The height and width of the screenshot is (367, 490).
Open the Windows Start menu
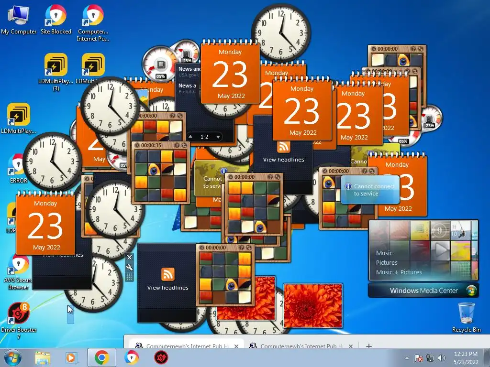tap(12, 357)
